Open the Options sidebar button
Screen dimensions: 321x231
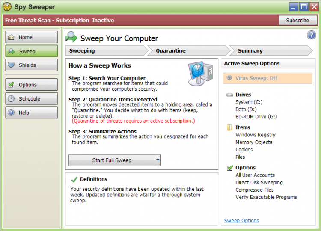32,85
